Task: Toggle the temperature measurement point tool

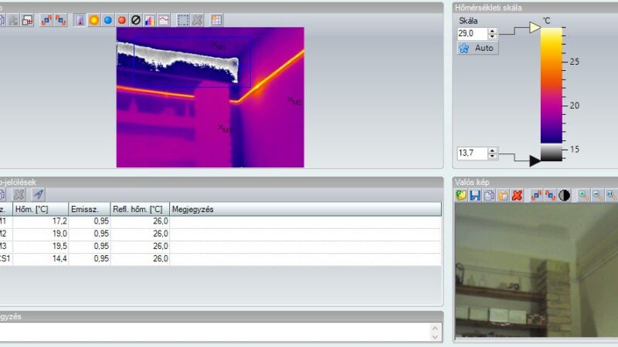Action: [80, 20]
